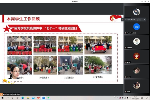Screen dimensions: 150x100
Task: Open slideshow more-options round icon
Action: (21, 81)
